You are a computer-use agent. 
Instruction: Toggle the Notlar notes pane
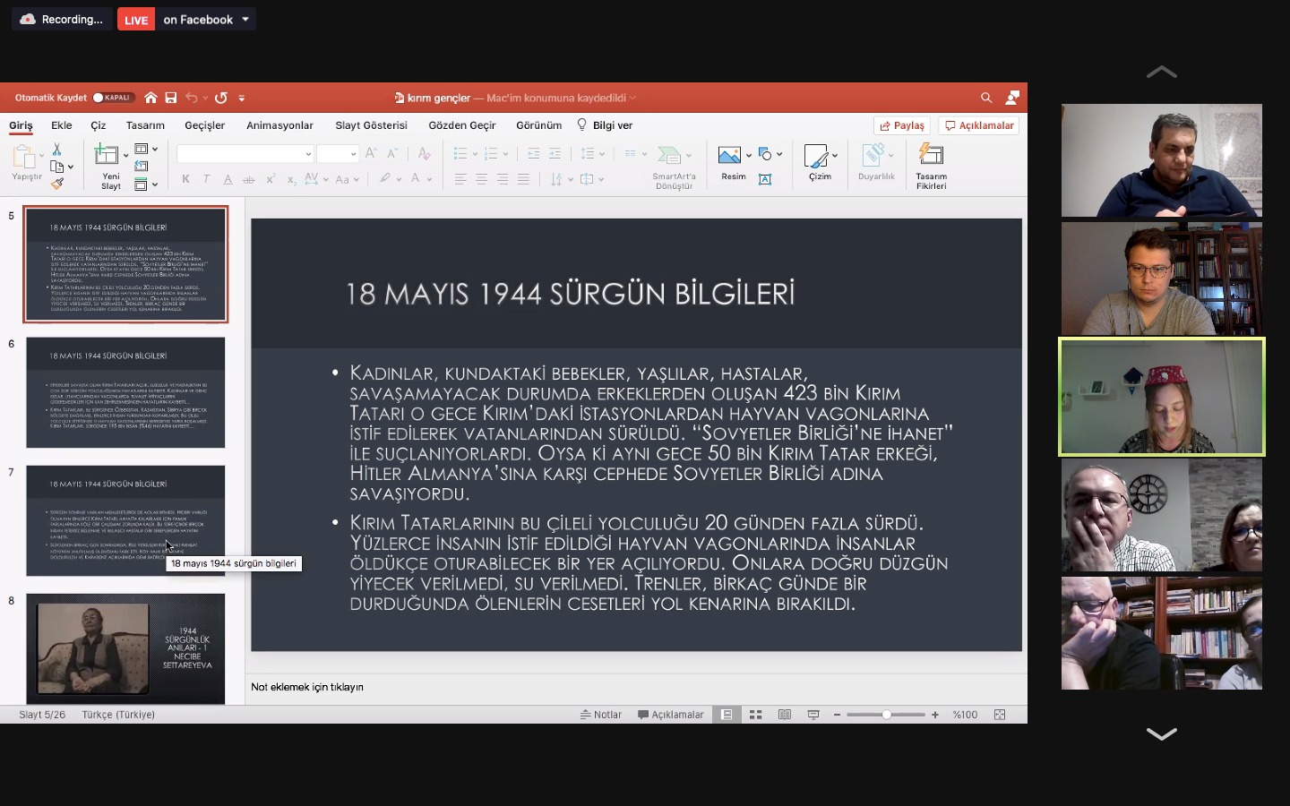pos(601,715)
